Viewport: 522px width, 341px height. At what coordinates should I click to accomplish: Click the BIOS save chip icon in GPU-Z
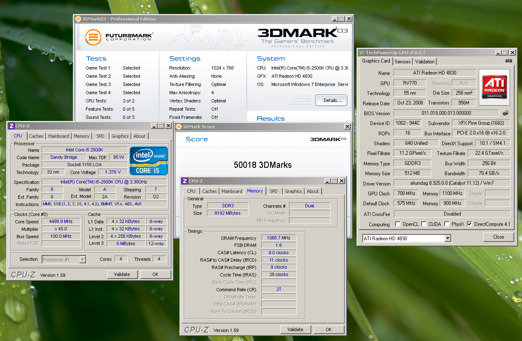click(x=506, y=113)
